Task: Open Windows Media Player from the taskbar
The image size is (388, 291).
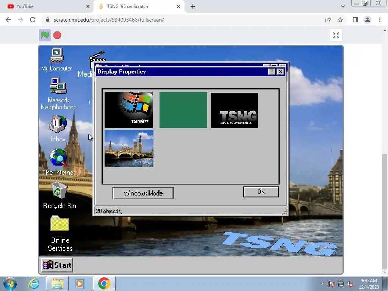Action: [x=80, y=283]
